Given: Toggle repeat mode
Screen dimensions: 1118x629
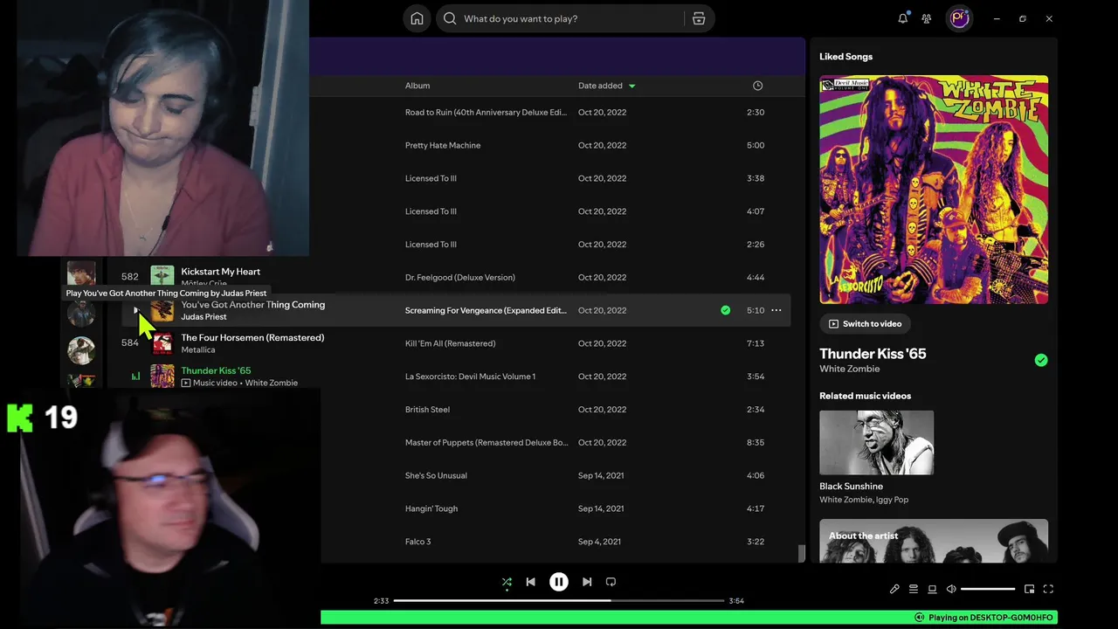Looking at the screenshot, I should pos(611,582).
